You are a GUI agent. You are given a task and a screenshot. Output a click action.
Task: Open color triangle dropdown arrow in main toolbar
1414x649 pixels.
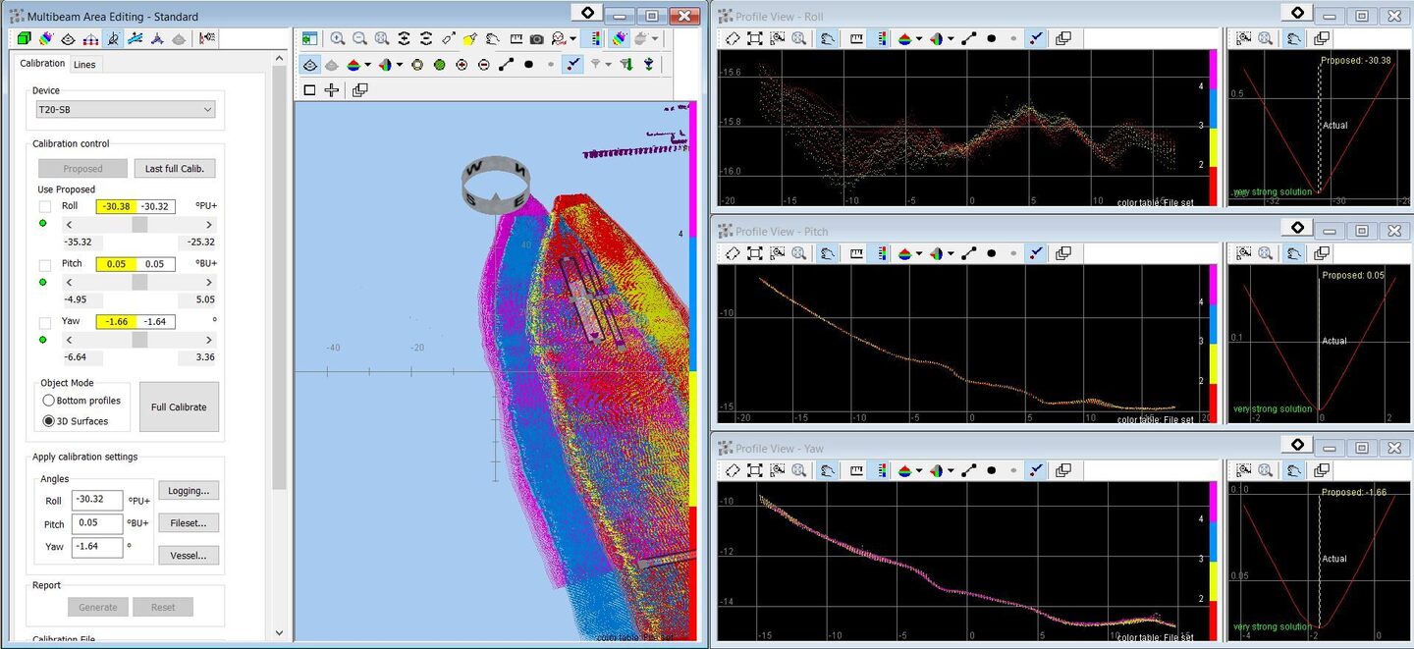(367, 65)
